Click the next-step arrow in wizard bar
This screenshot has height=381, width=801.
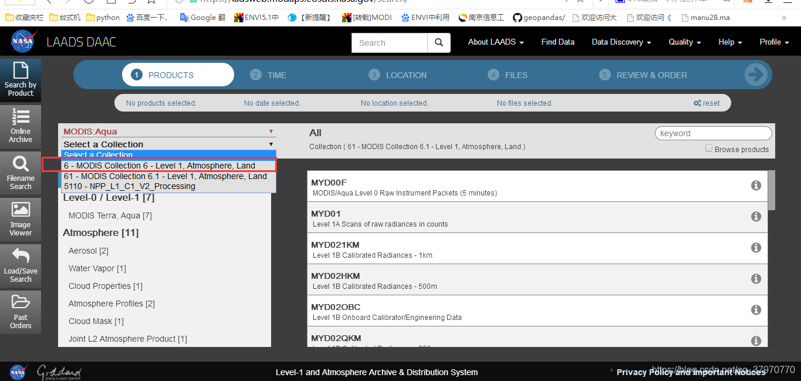pyautogui.click(x=756, y=75)
